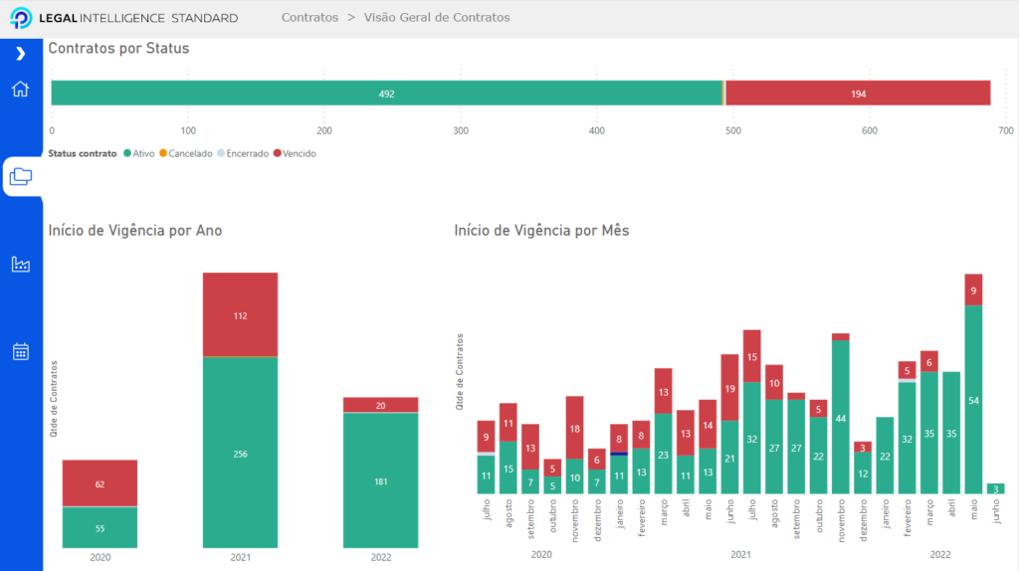
Task: Click the Legal Intelligence logo icon
Action: point(19,18)
